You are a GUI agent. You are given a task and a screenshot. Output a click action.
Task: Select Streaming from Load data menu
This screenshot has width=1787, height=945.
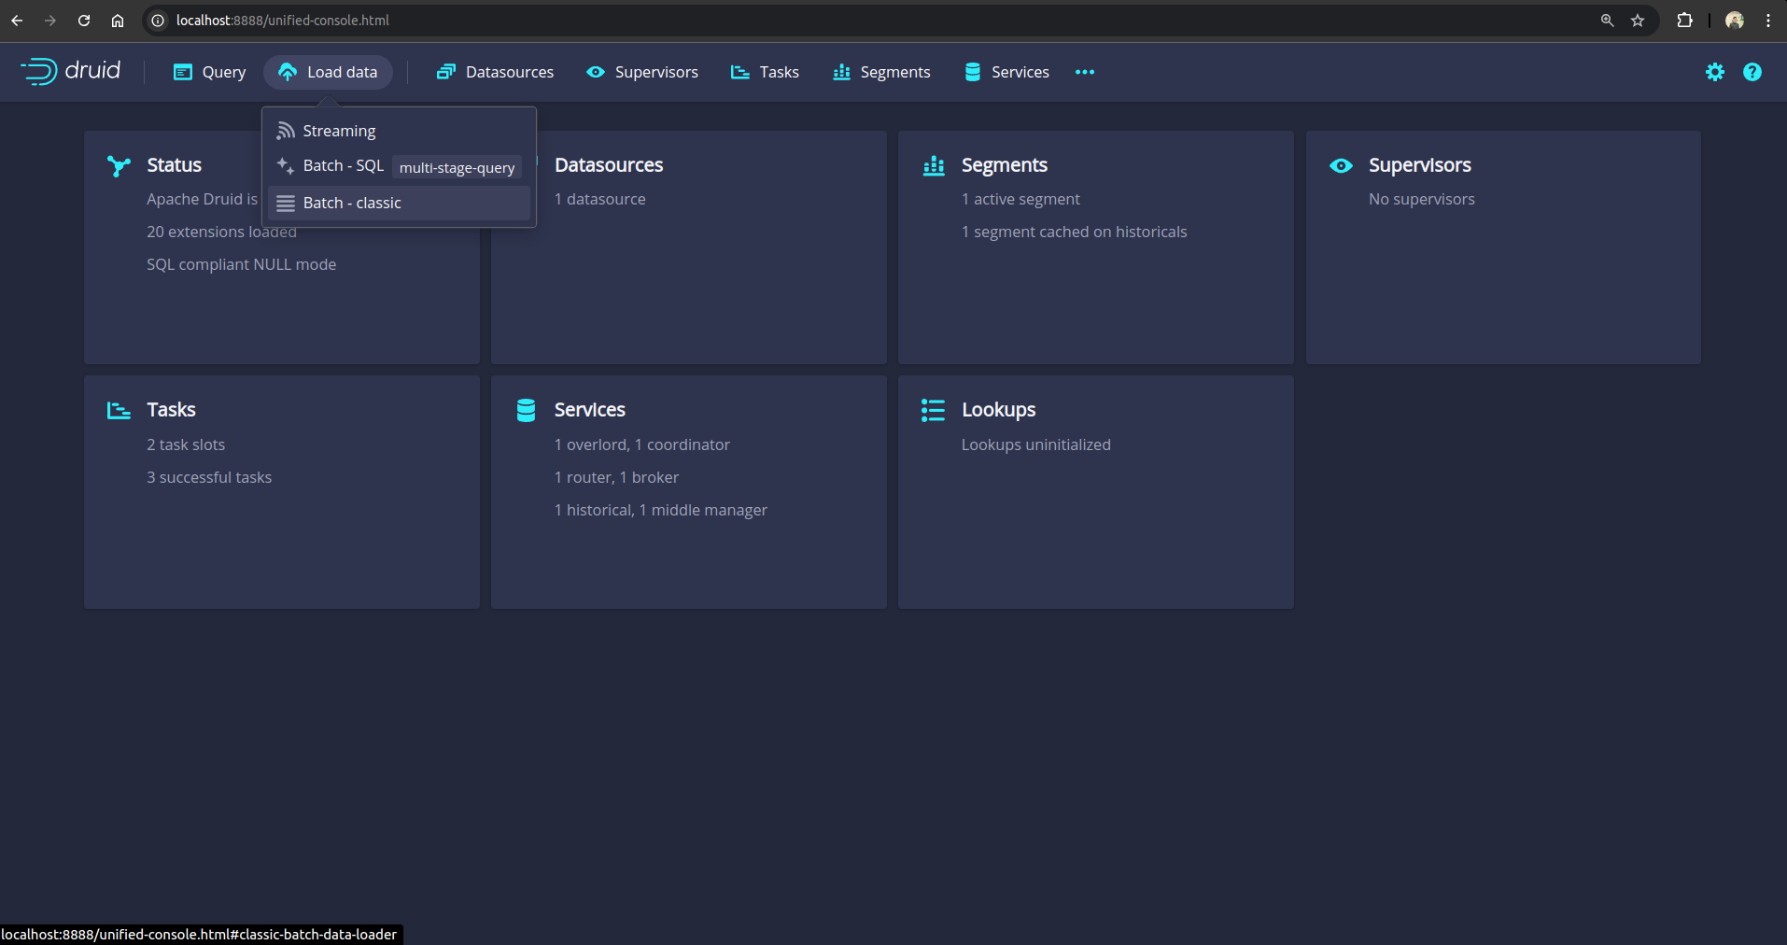coord(339,131)
